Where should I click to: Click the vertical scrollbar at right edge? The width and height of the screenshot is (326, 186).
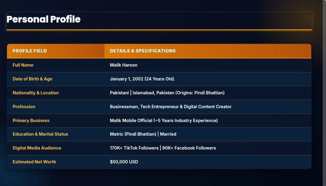pyautogui.click(x=324, y=93)
